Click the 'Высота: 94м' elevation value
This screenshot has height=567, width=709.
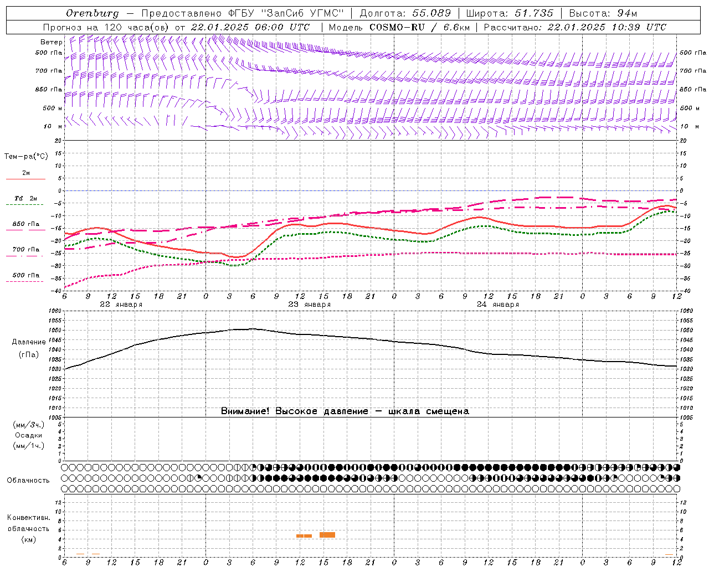tap(603, 13)
